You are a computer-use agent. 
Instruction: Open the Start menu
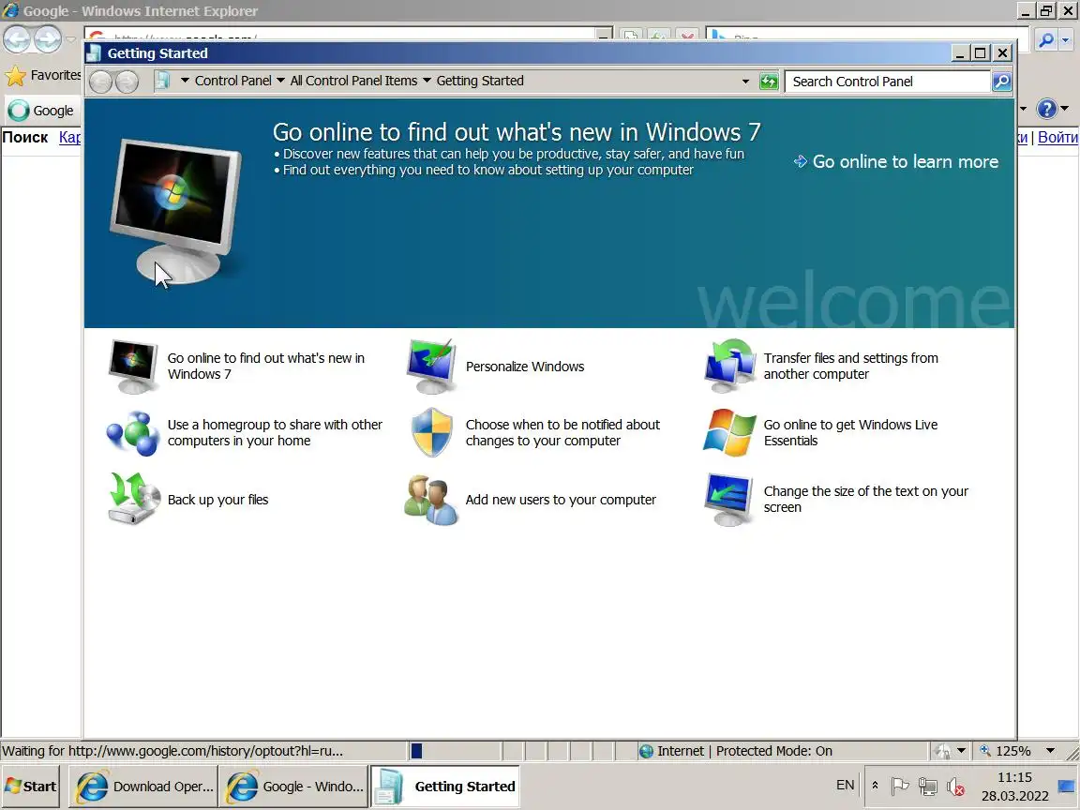point(31,786)
